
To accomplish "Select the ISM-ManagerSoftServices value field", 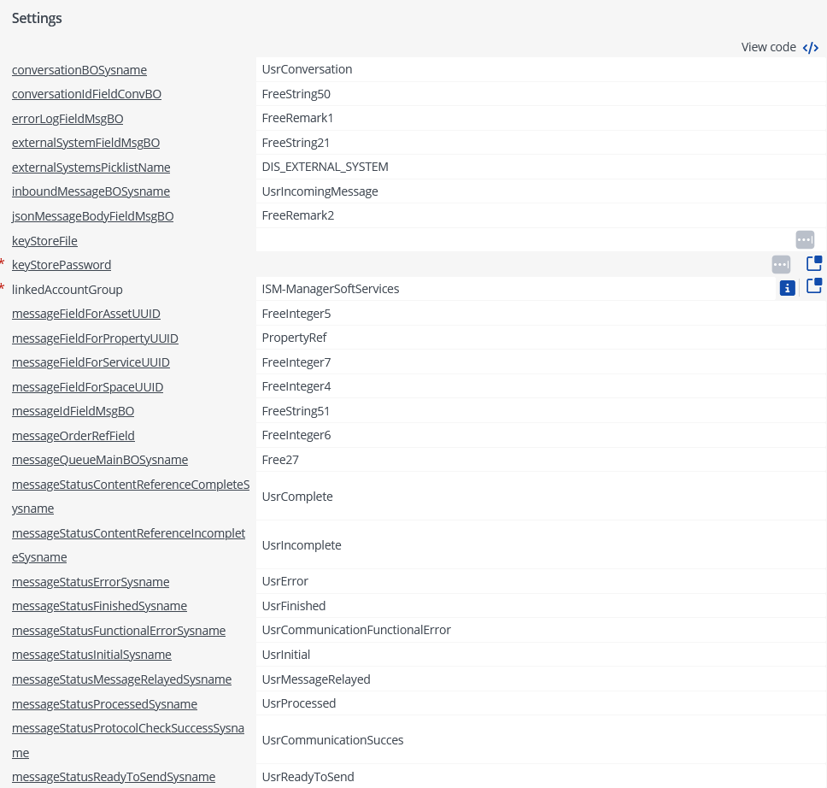I will coord(515,289).
